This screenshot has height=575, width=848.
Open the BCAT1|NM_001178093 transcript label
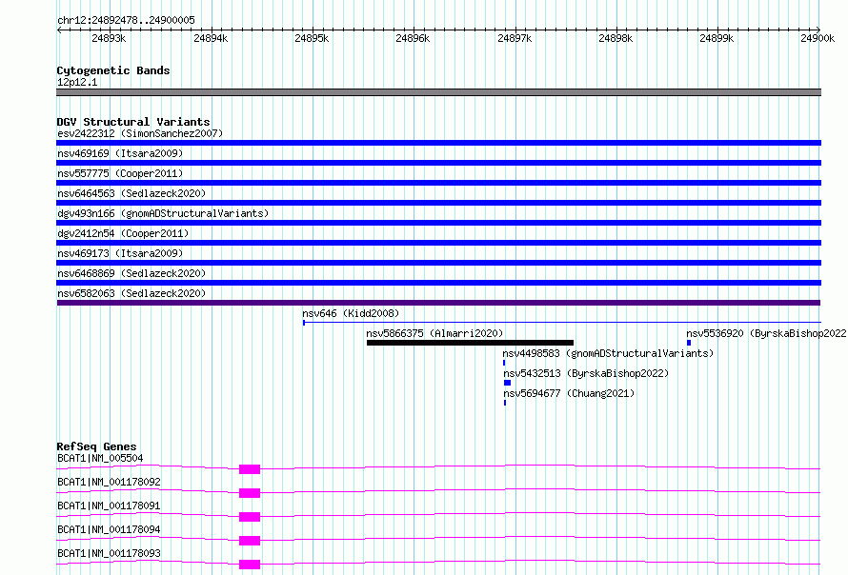pyautogui.click(x=109, y=553)
